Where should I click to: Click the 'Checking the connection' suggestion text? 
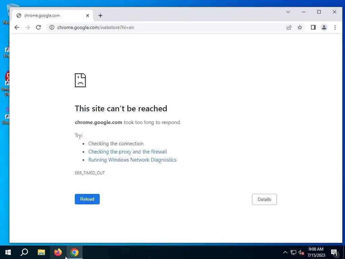coord(116,144)
